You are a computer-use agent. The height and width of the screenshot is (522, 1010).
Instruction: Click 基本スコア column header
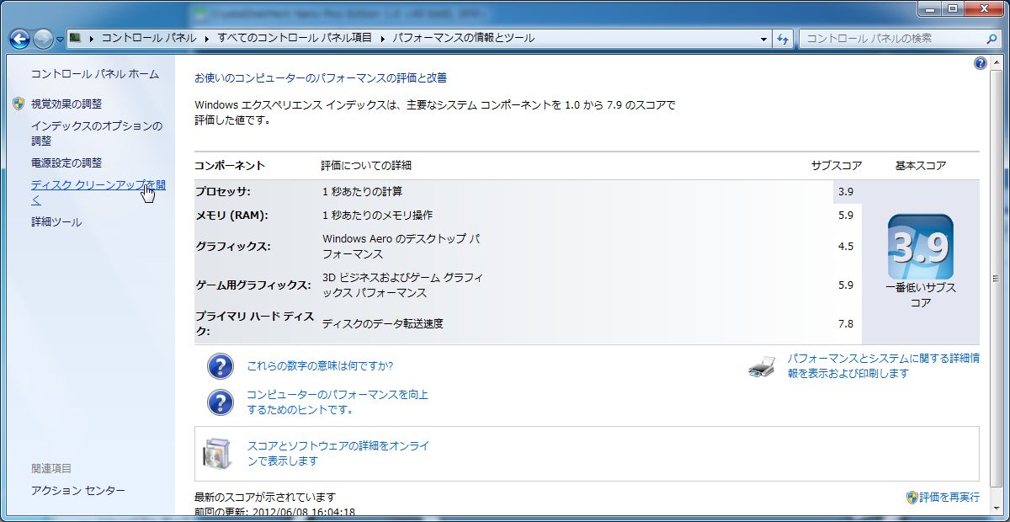[921, 166]
